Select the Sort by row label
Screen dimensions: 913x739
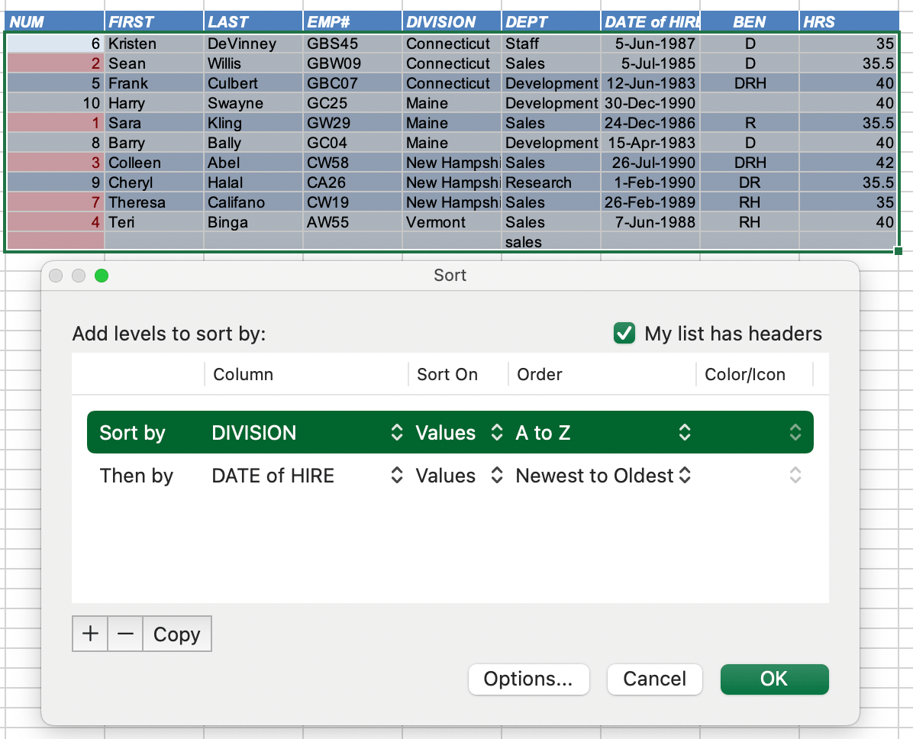132,433
